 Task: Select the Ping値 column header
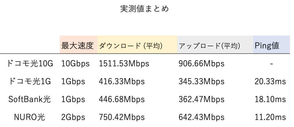267,46
